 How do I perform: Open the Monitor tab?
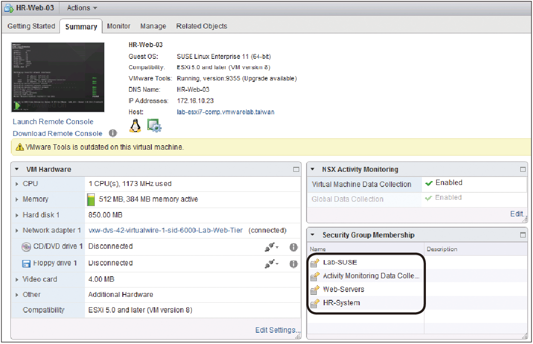(x=118, y=26)
